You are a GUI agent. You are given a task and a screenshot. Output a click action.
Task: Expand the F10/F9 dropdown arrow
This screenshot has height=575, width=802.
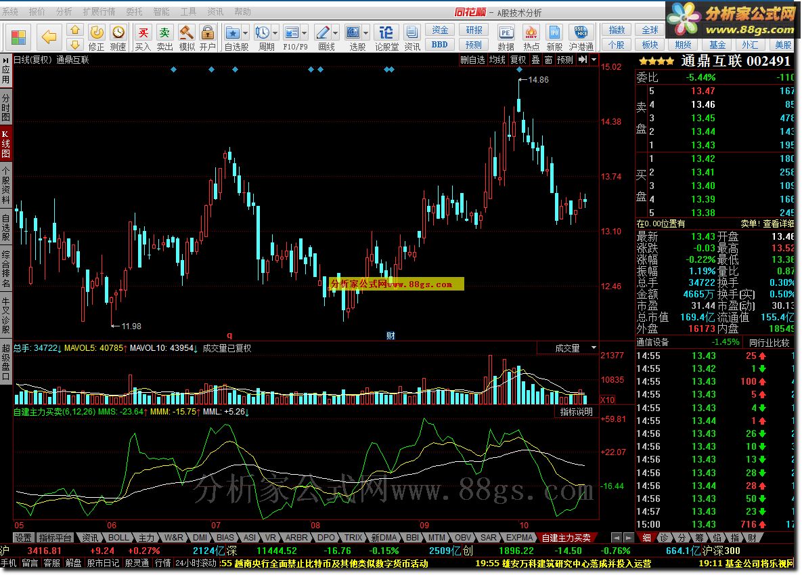305,33
